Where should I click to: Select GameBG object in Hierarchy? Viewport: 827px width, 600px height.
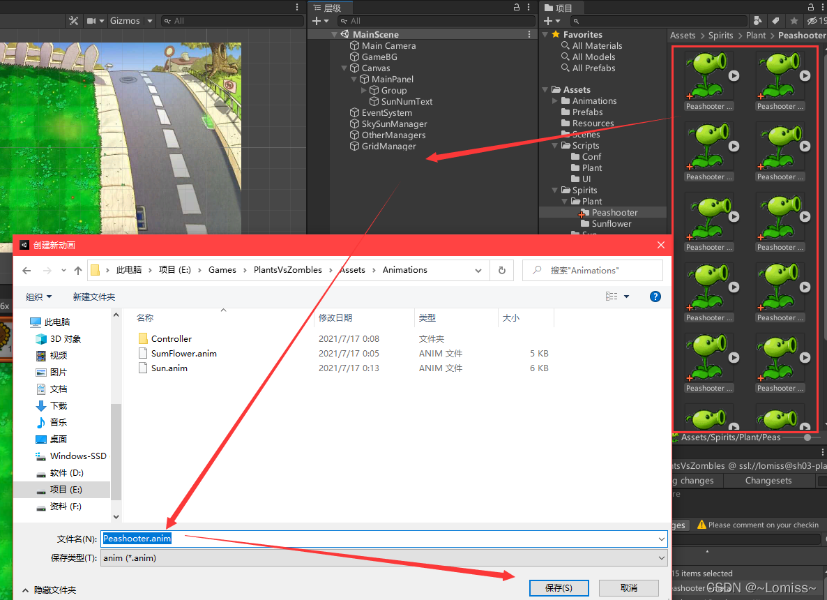click(379, 57)
